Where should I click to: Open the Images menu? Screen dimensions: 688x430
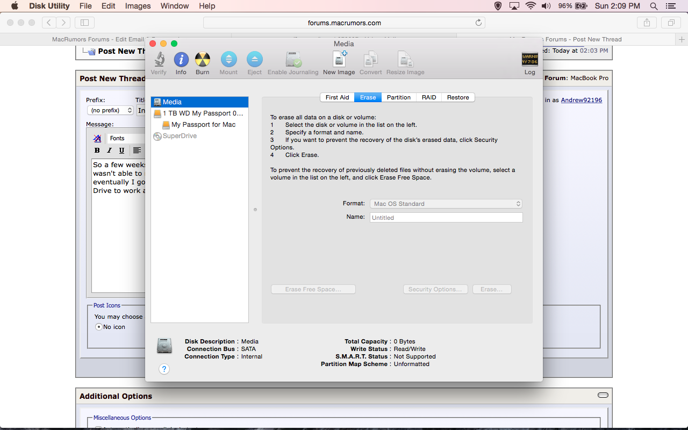tap(138, 6)
